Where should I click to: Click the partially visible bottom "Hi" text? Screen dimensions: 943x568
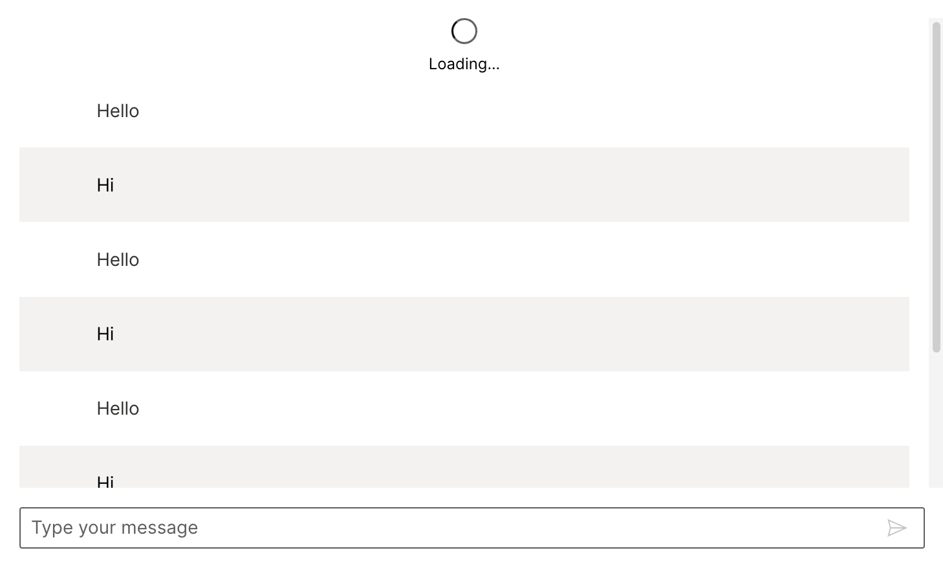pos(105,481)
